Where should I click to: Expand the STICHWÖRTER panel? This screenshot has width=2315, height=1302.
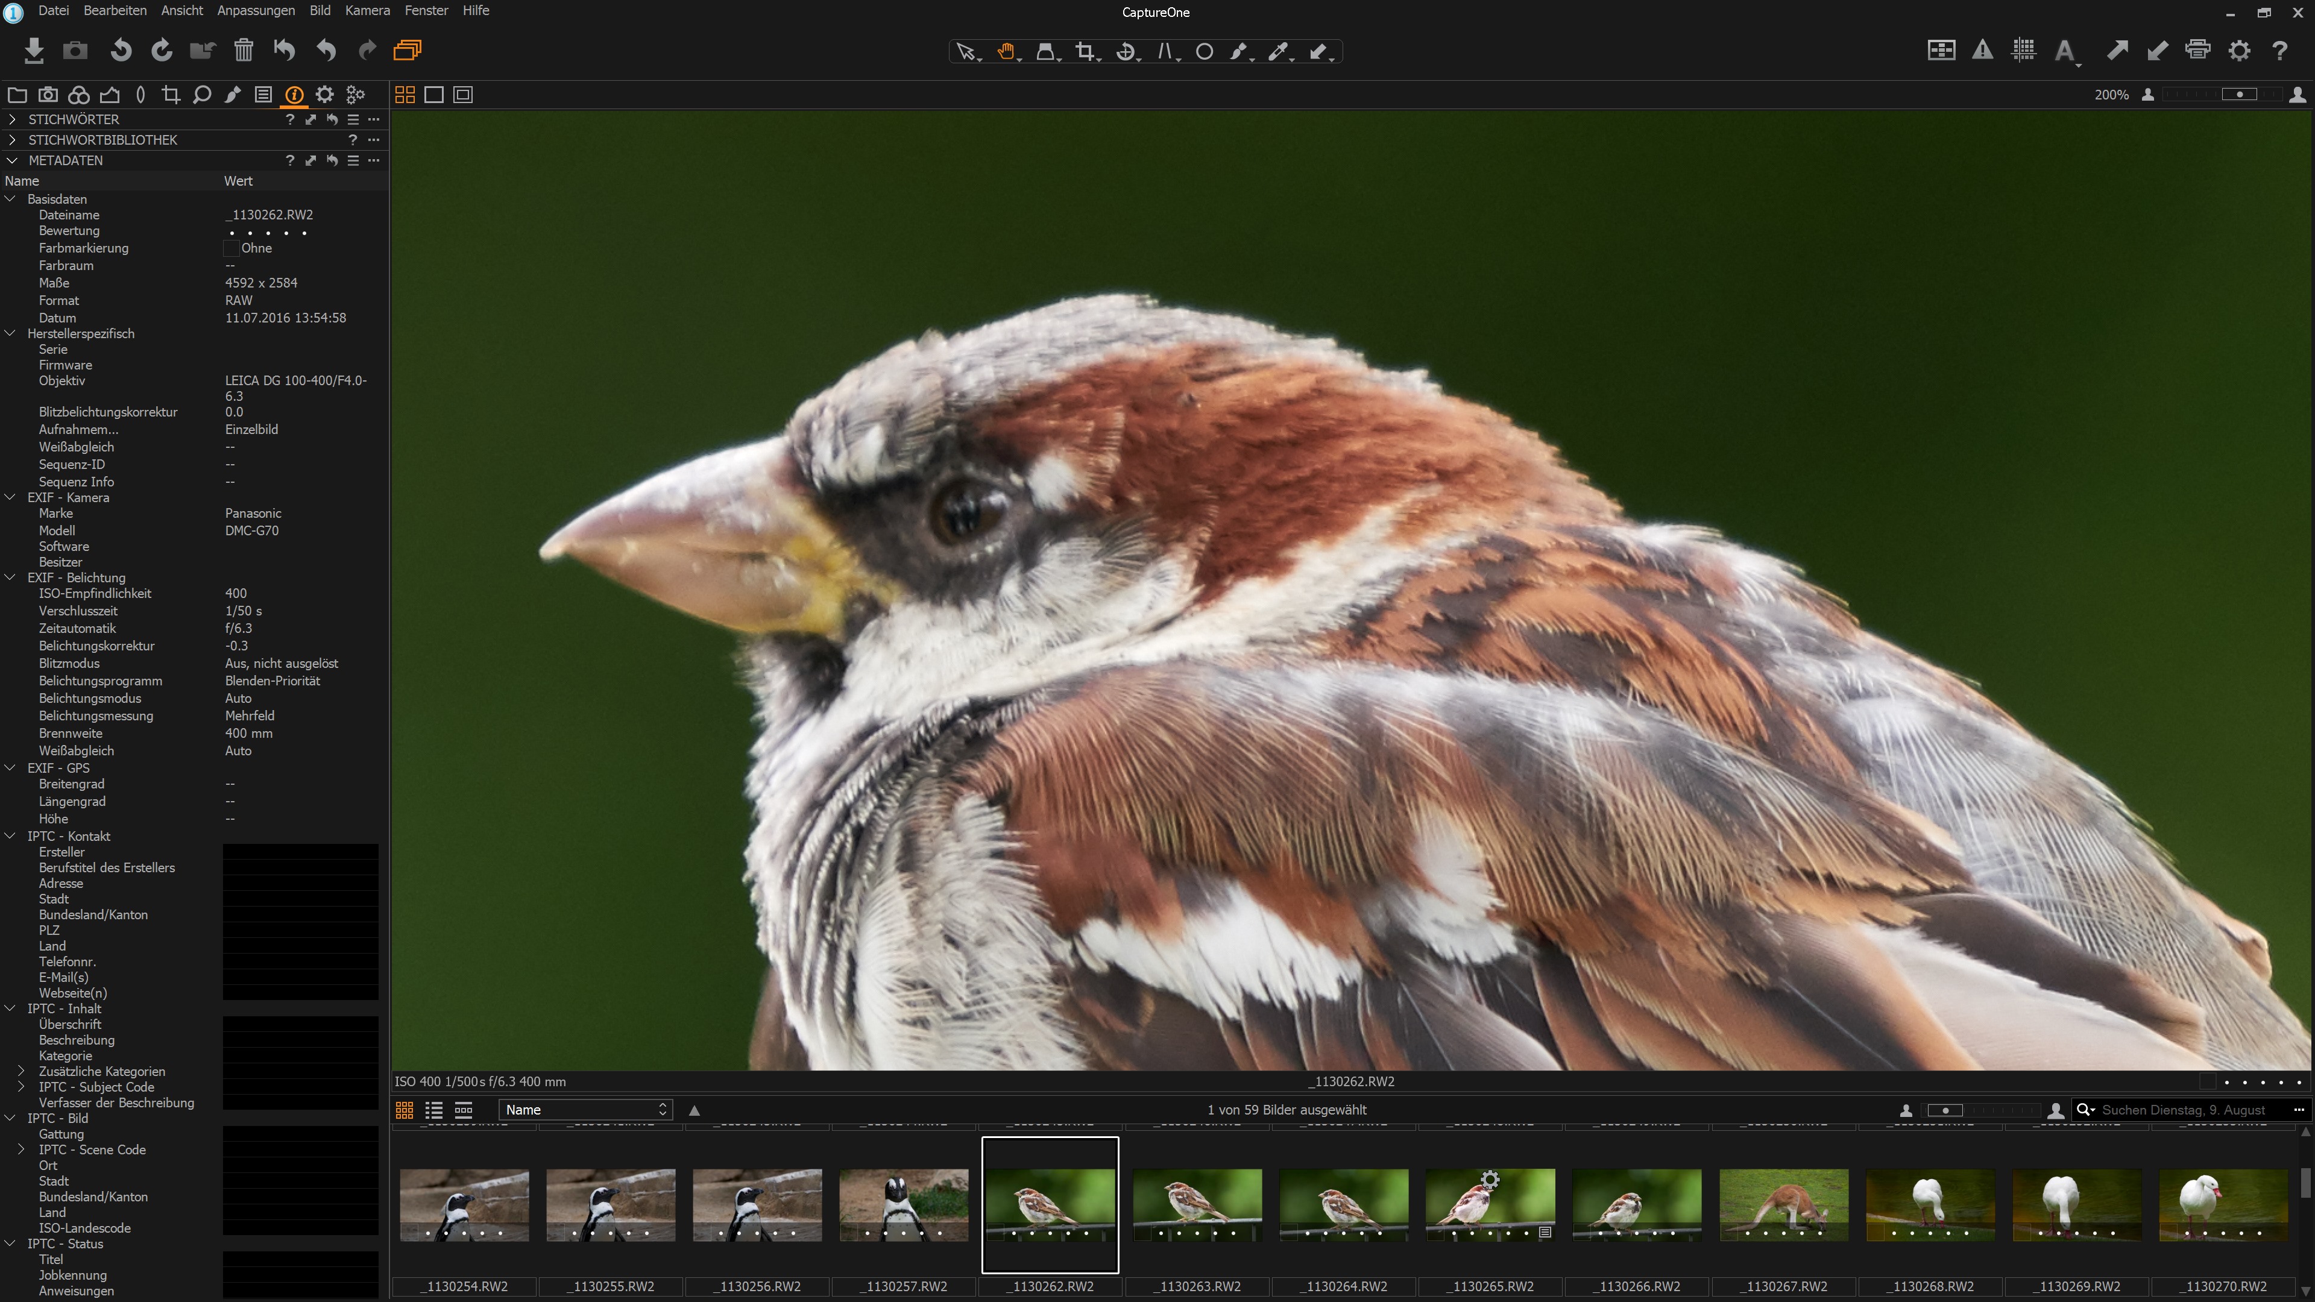point(11,119)
